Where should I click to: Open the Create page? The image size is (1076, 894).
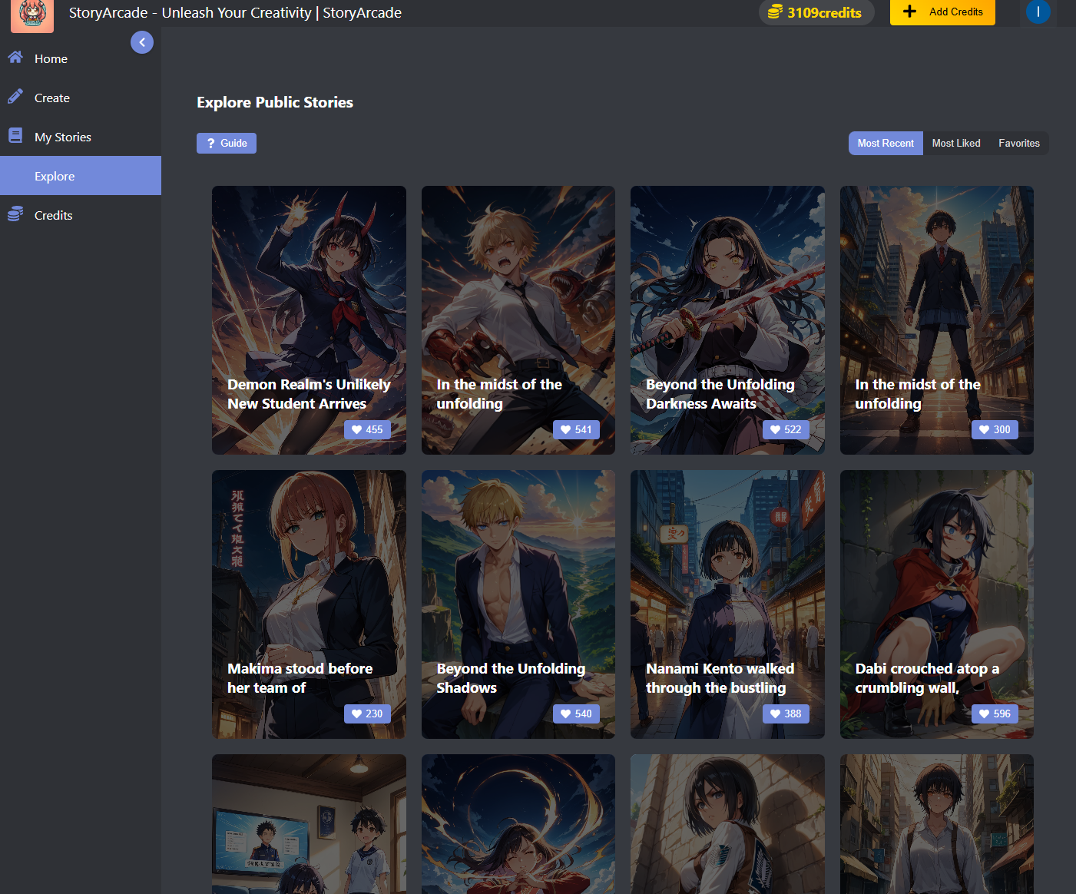click(81, 98)
